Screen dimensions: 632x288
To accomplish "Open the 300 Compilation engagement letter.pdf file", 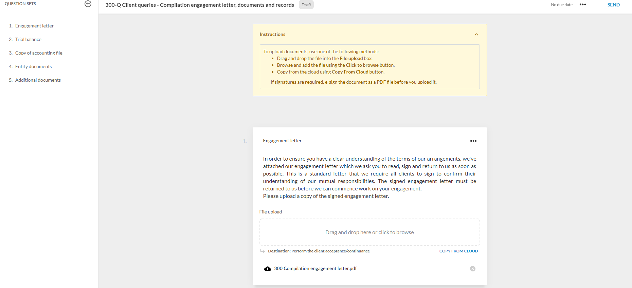I will [315, 268].
